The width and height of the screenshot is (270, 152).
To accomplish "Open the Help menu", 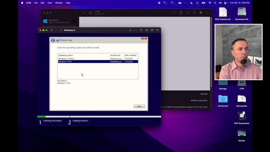I will click(x=68, y=3).
